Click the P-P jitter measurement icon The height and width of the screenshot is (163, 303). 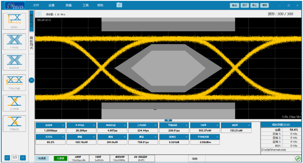pos(14,41)
